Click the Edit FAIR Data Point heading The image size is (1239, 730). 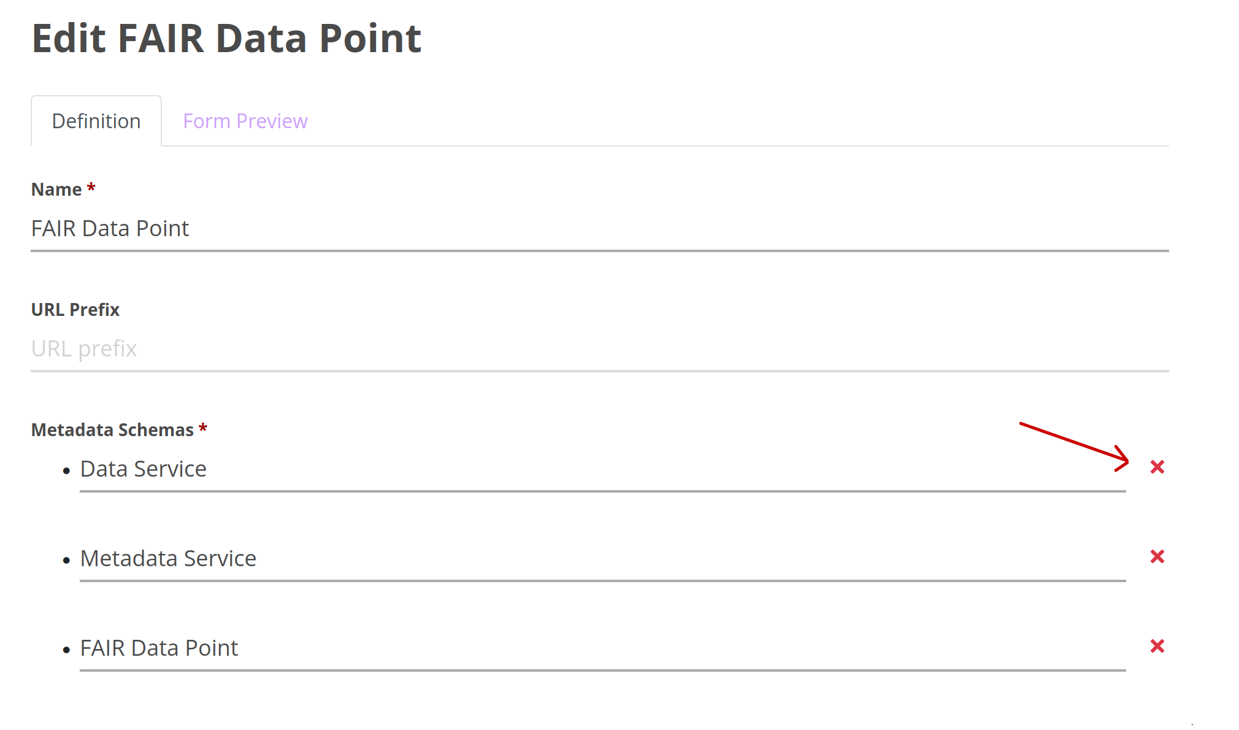(x=226, y=39)
